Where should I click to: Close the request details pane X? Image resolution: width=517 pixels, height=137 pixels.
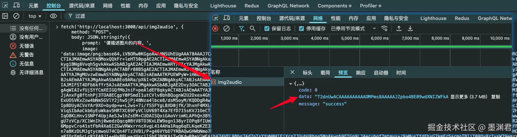pyautogui.click(x=292, y=72)
